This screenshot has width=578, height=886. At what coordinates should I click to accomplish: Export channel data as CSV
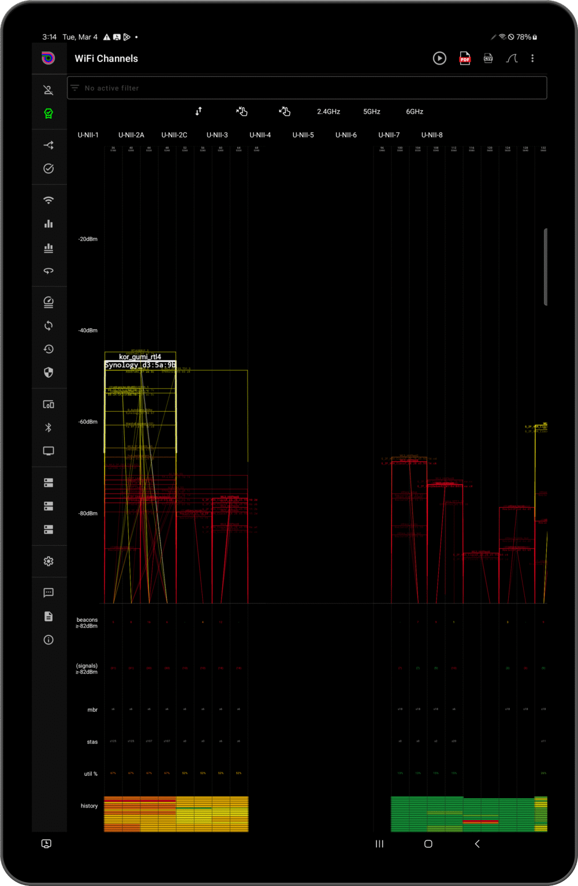click(x=488, y=58)
